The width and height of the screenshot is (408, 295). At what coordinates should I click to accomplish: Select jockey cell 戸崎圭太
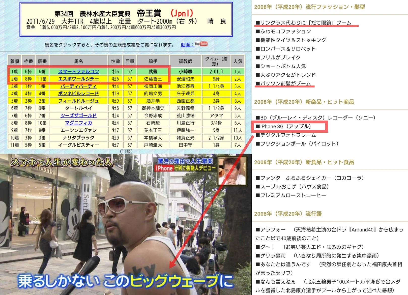(x=153, y=145)
